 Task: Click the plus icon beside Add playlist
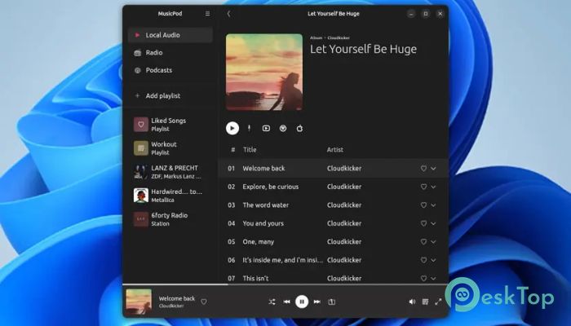pyautogui.click(x=137, y=95)
